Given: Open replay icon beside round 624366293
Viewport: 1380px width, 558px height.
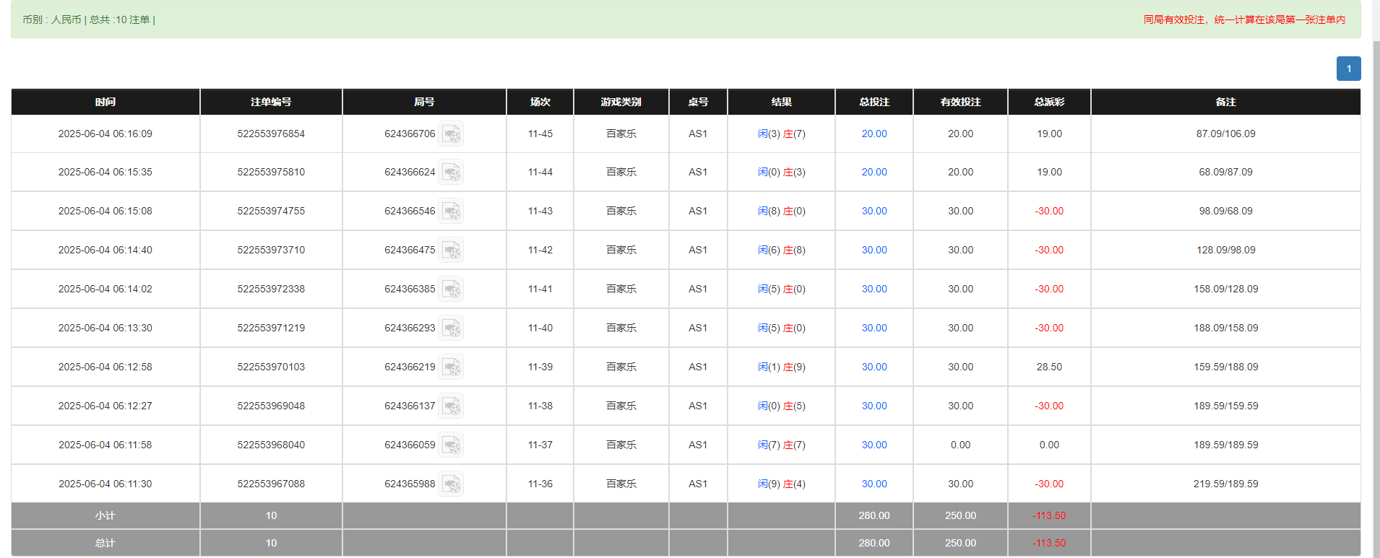Looking at the screenshot, I should (x=452, y=328).
